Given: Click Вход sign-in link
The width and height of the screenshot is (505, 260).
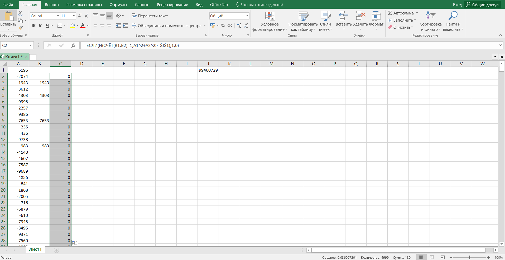Looking at the screenshot, I should [x=457, y=5].
